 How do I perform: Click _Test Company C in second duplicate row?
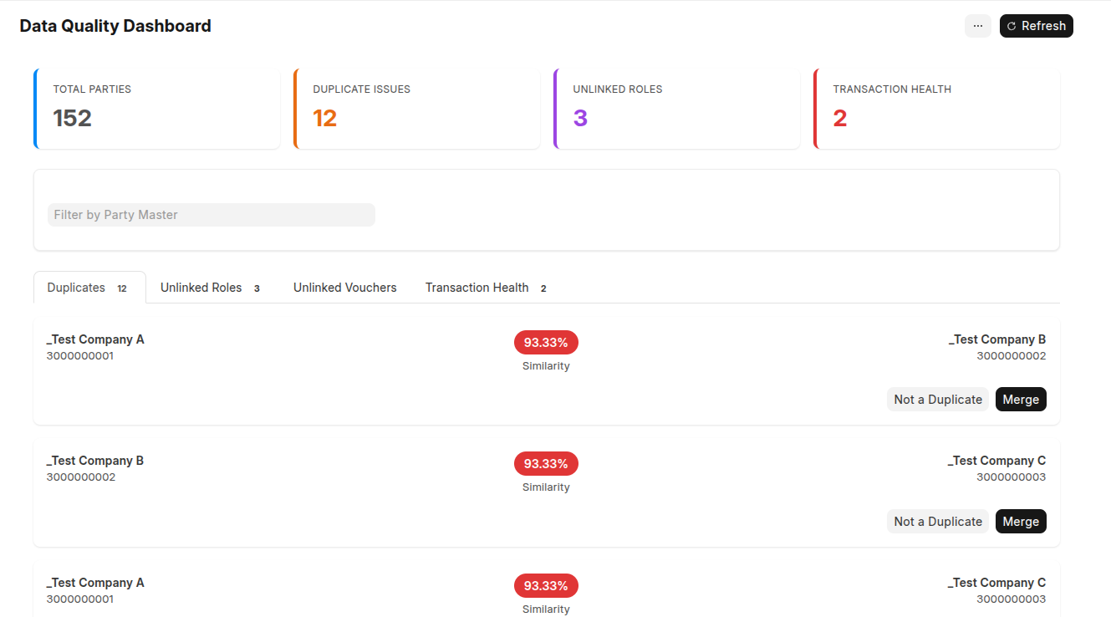pos(996,461)
